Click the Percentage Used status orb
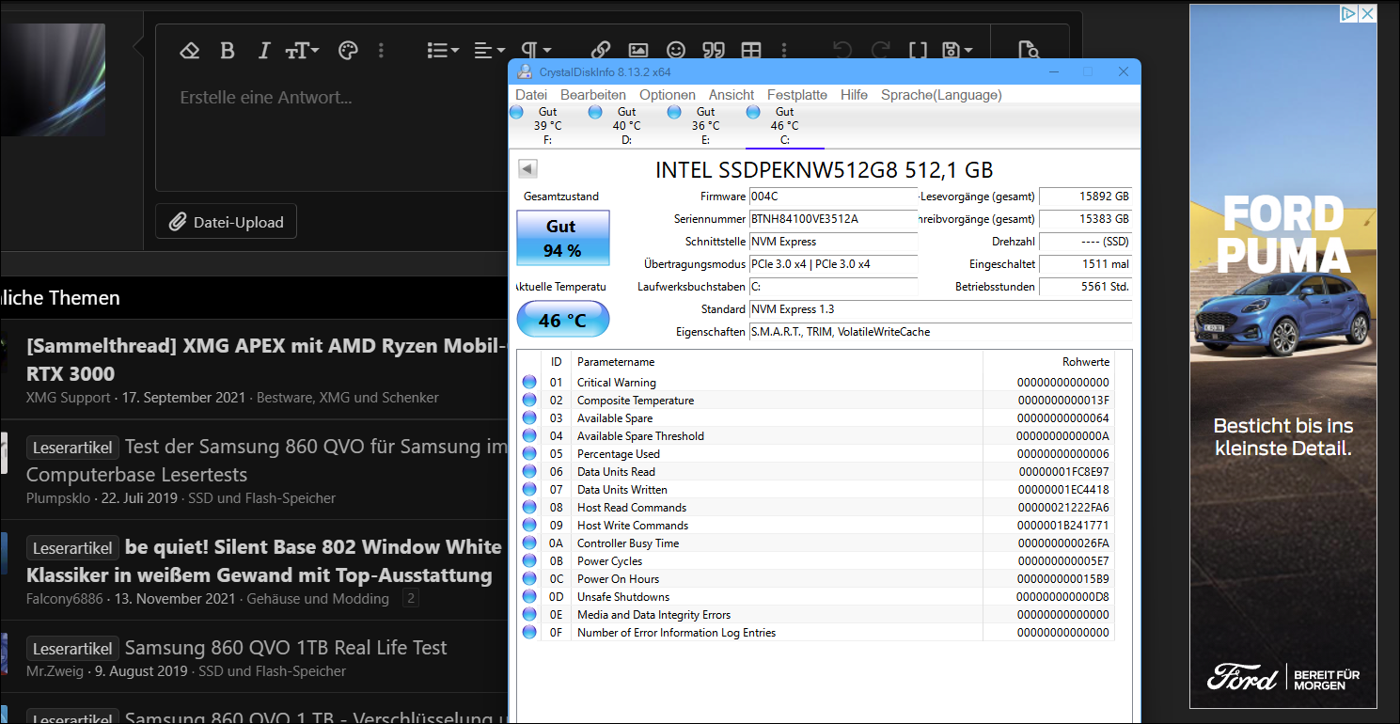1400x724 pixels. point(529,454)
